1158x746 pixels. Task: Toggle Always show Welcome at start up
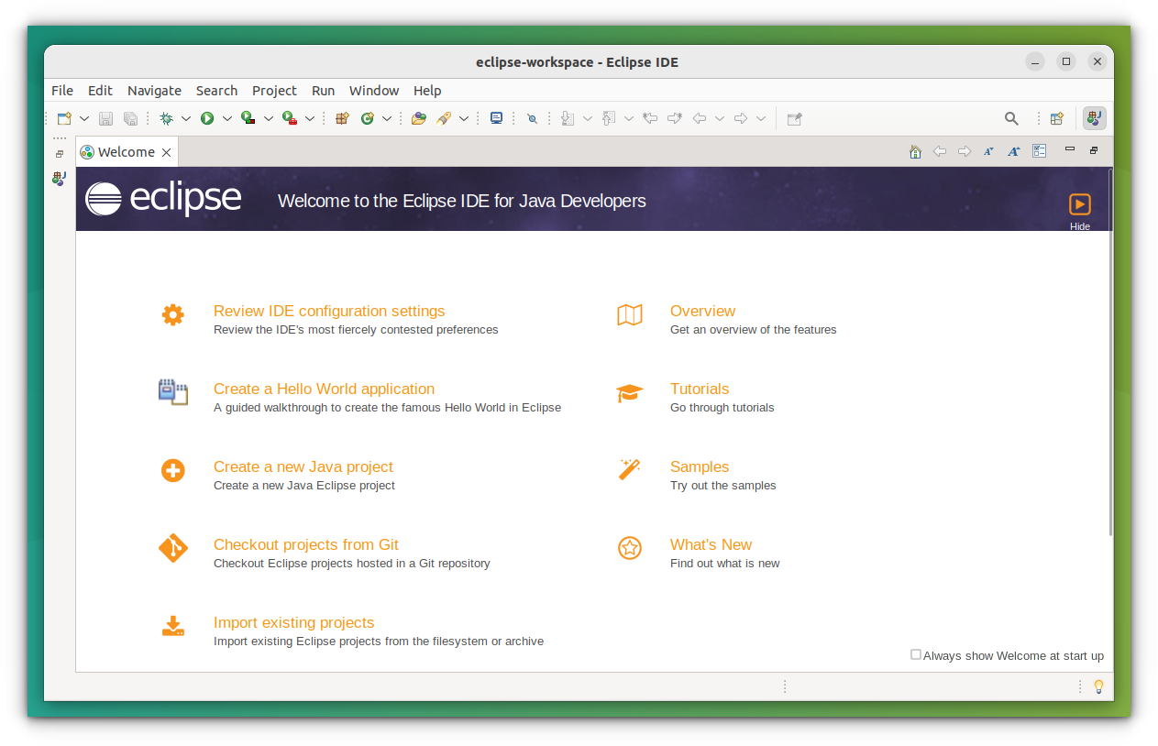[x=915, y=654]
